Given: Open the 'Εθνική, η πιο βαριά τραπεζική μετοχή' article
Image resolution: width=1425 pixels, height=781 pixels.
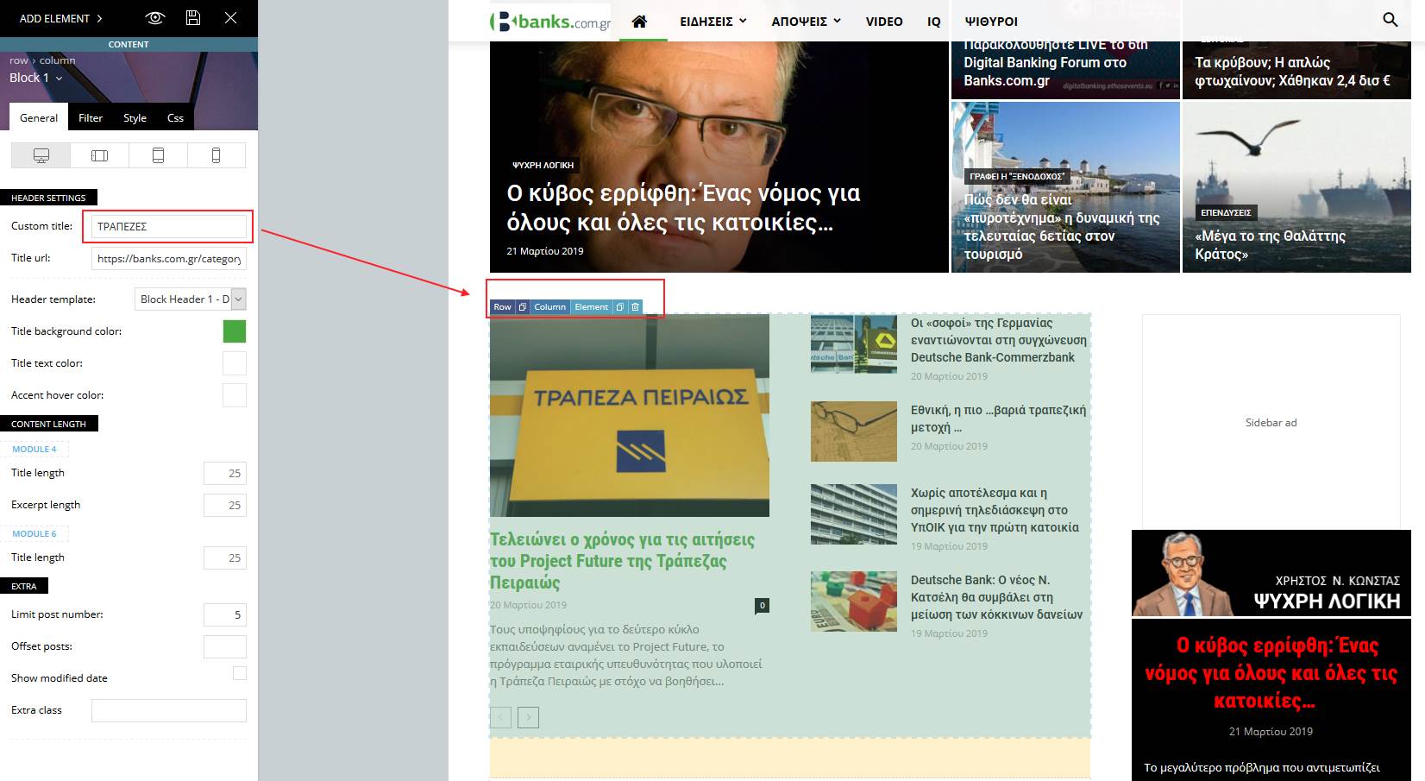Looking at the screenshot, I should (998, 419).
